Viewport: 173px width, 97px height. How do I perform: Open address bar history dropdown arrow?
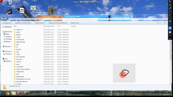tap(158, 19)
